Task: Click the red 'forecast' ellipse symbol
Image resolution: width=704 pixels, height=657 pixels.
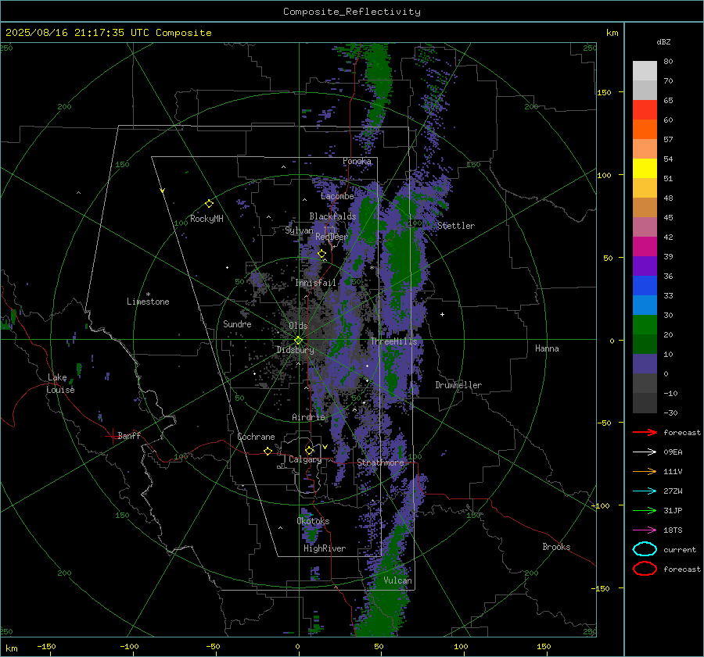Action: pyautogui.click(x=645, y=569)
